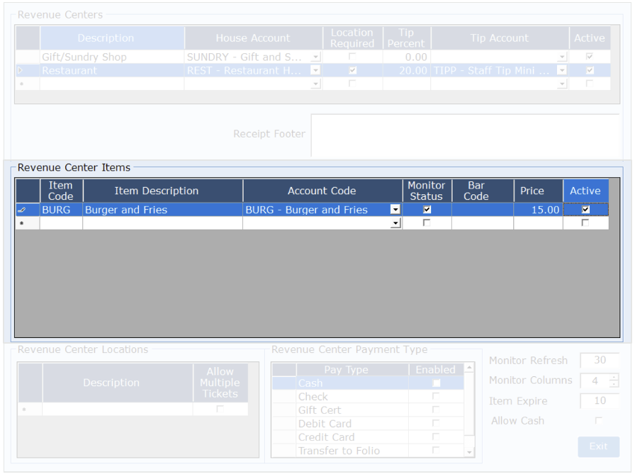Click the new-row asterisk in Revenue Center Items
The height and width of the screenshot is (474, 635).
tap(21, 223)
